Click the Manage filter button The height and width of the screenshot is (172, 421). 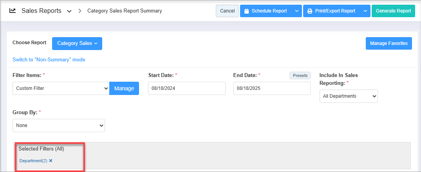tap(124, 88)
